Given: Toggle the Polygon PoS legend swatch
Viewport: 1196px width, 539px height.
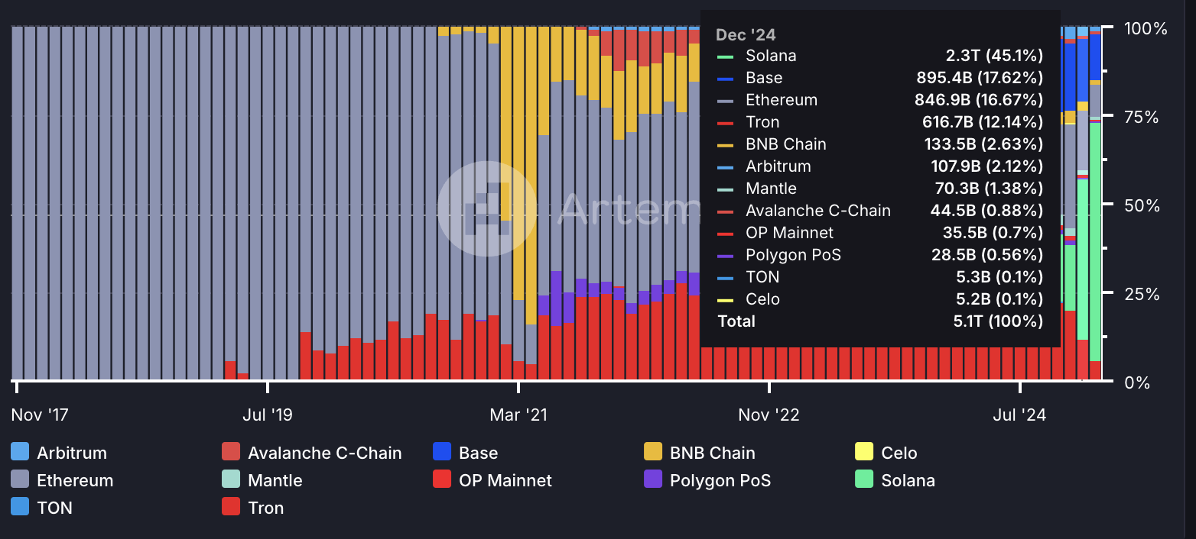Looking at the screenshot, I should tap(653, 479).
